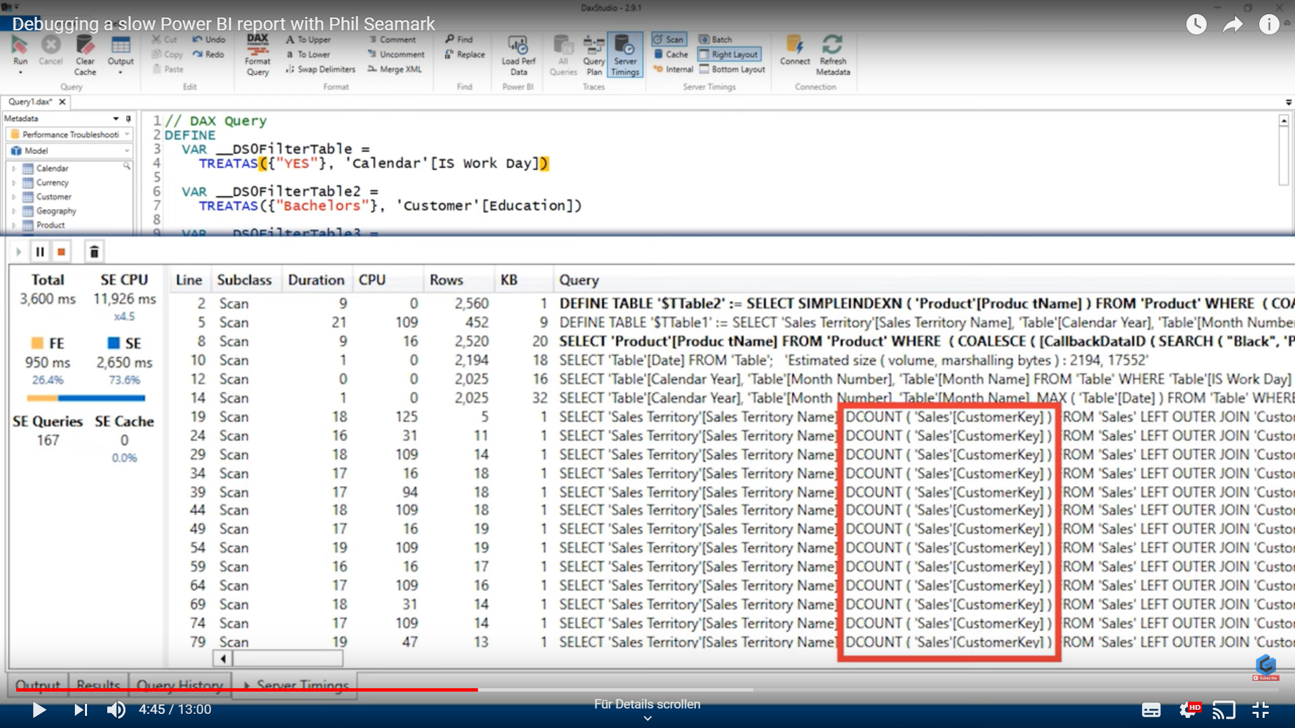
Task: Open the Model selection dropdown
Action: tap(70, 151)
